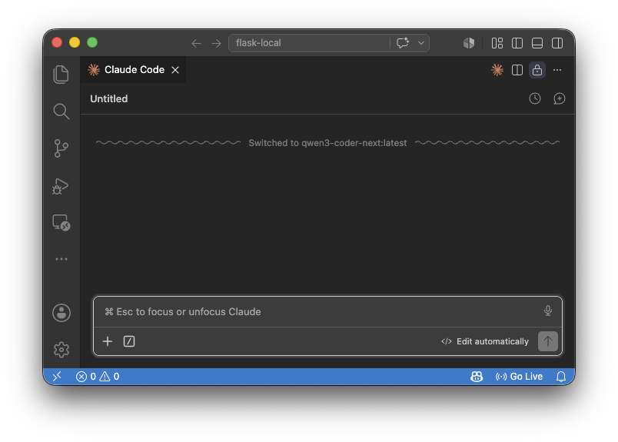The height and width of the screenshot is (442, 618).
Task: Open past conversations history clock
Action: click(535, 98)
